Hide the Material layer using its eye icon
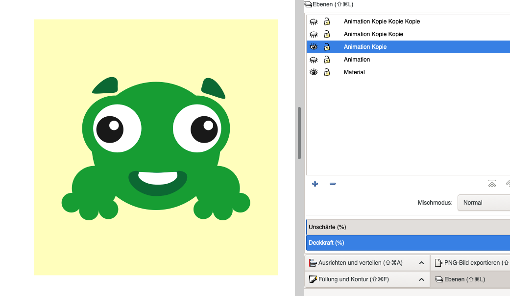510x296 pixels. click(314, 72)
